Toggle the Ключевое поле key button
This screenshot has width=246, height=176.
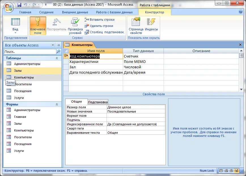click(x=38, y=26)
